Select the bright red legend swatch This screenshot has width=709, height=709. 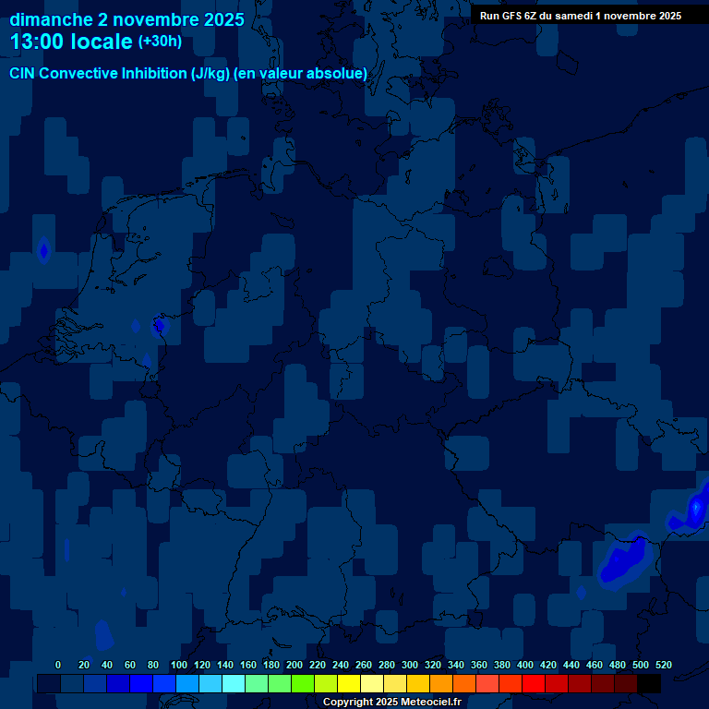534,683
